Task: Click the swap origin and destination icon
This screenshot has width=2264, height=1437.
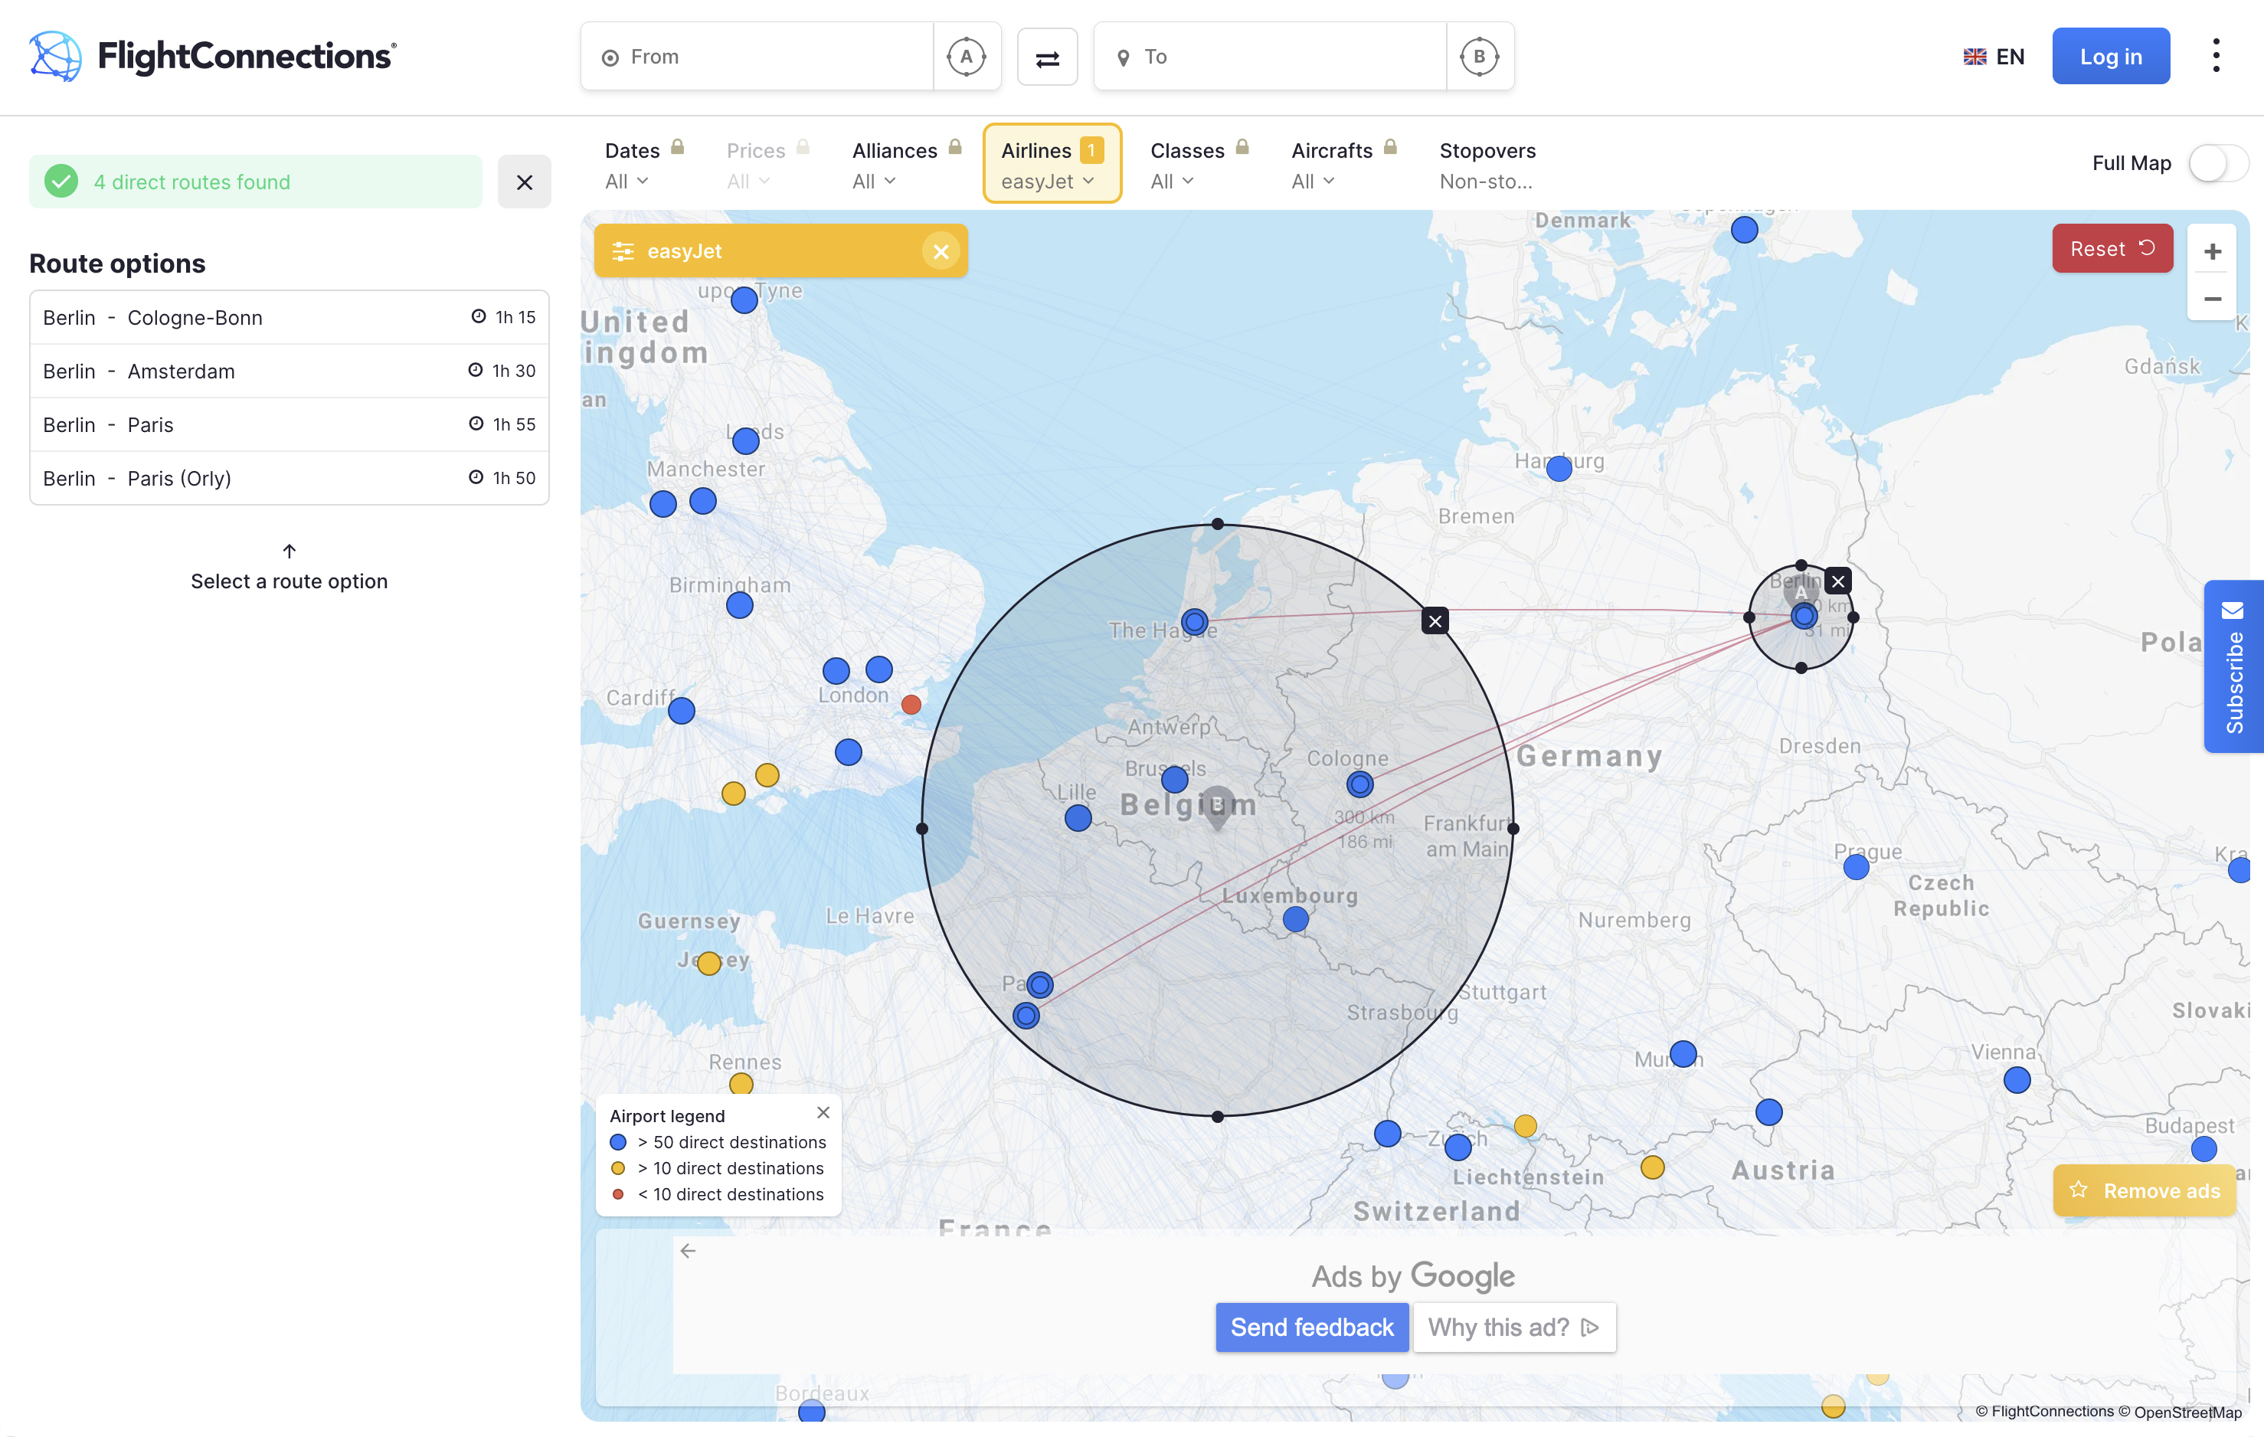Action: [1048, 58]
